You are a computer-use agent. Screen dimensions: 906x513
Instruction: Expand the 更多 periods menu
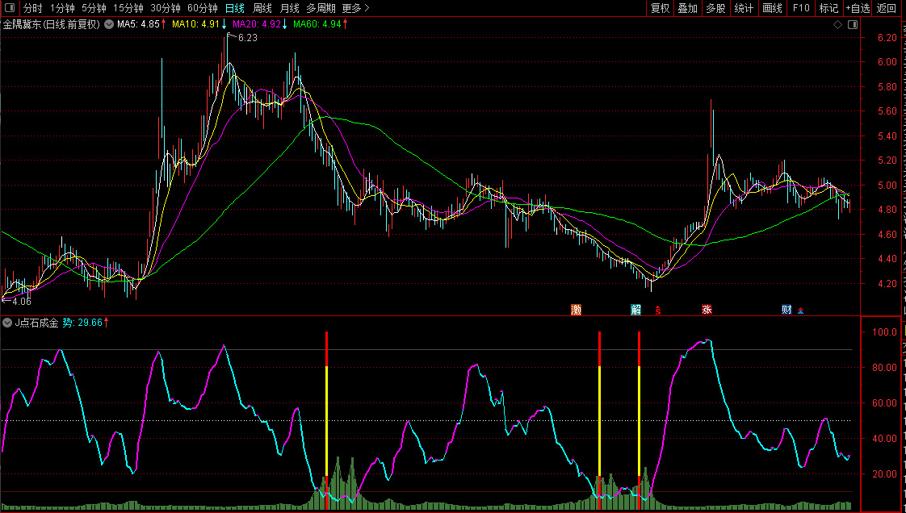click(355, 8)
